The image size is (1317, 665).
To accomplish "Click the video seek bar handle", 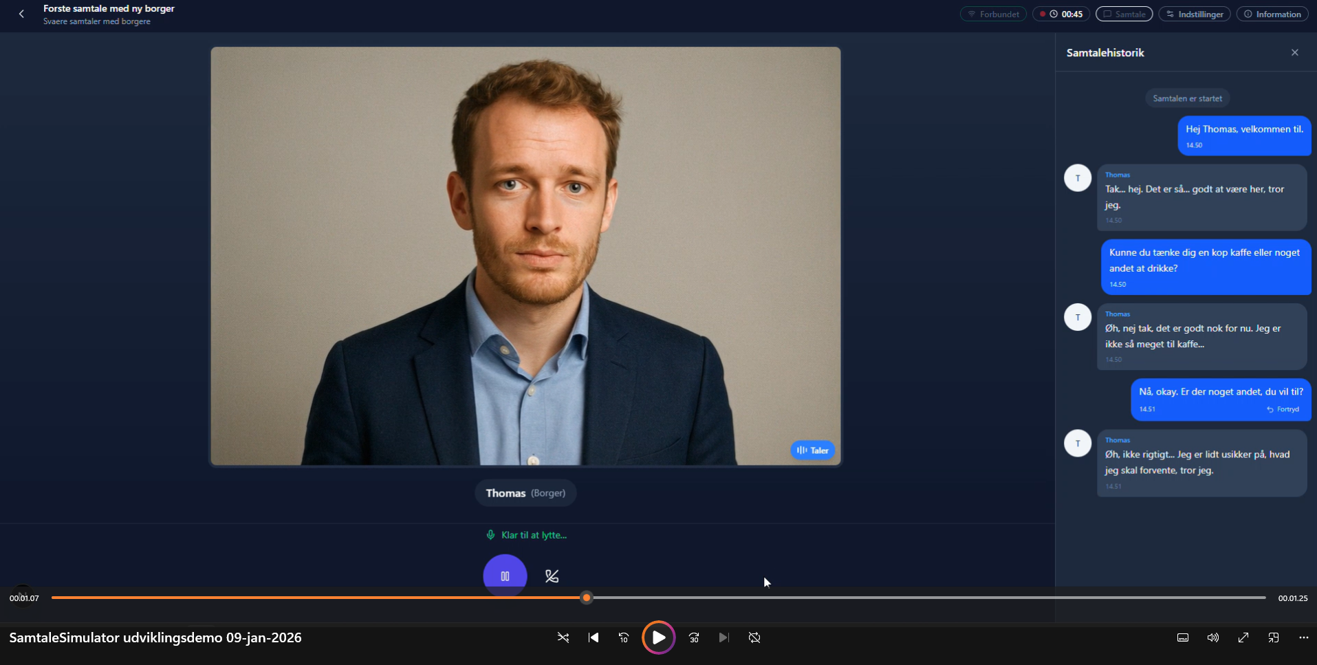I will [x=586, y=598].
